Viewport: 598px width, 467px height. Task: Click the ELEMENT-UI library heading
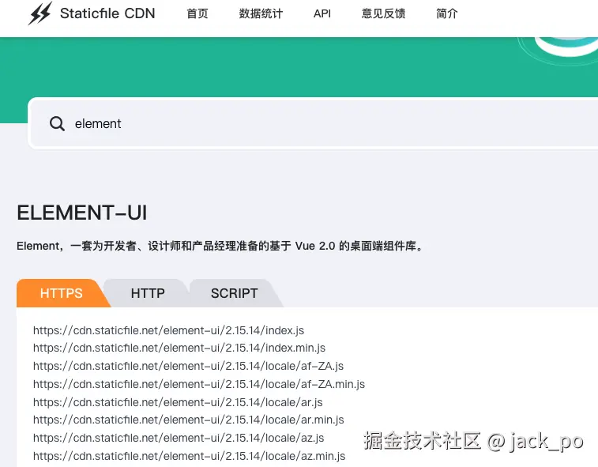point(82,213)
